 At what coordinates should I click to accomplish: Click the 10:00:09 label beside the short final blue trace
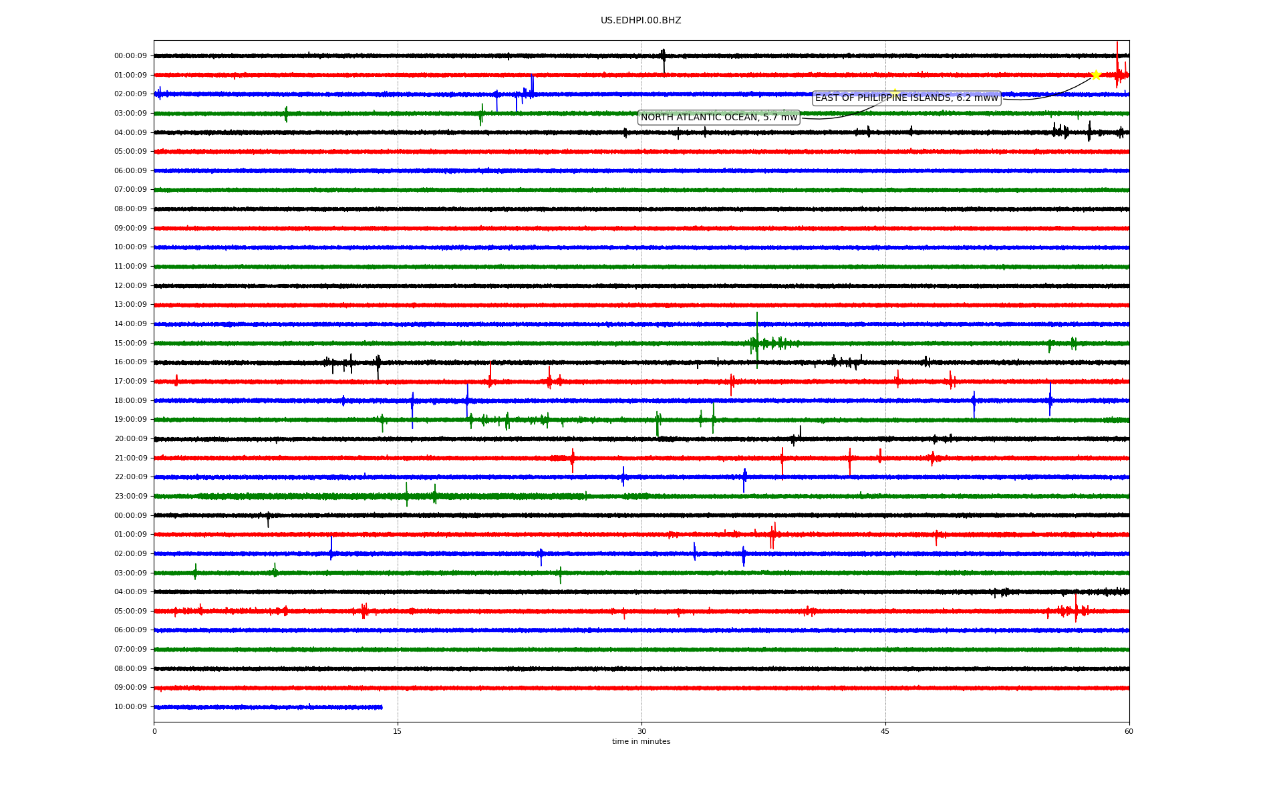pyautogui.click(x=130, y=707)
